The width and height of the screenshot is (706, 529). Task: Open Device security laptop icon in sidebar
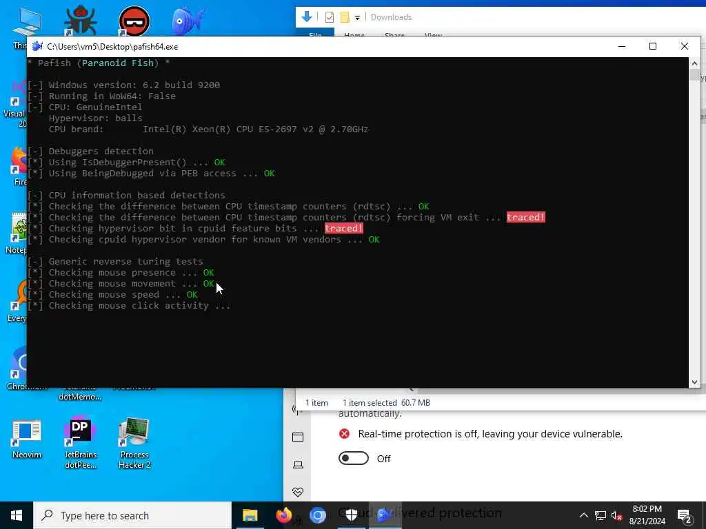click(x=298, y=465)
